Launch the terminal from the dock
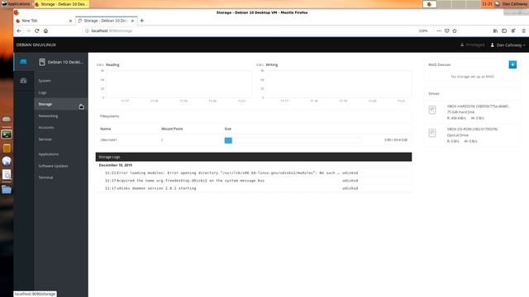This screenshot has height=297, width=529. (x=7, y=134)
